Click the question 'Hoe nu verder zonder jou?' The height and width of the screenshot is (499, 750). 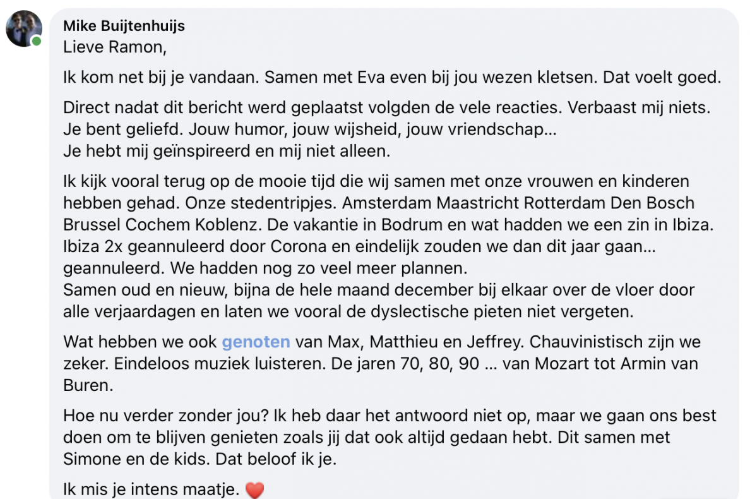(166, 415)
